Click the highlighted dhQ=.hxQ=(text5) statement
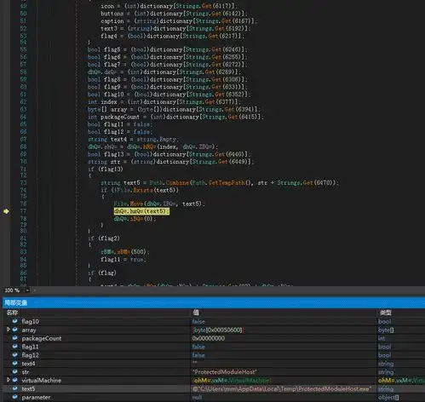This screenshot has height=402, width=425. [x=141, y=211]
